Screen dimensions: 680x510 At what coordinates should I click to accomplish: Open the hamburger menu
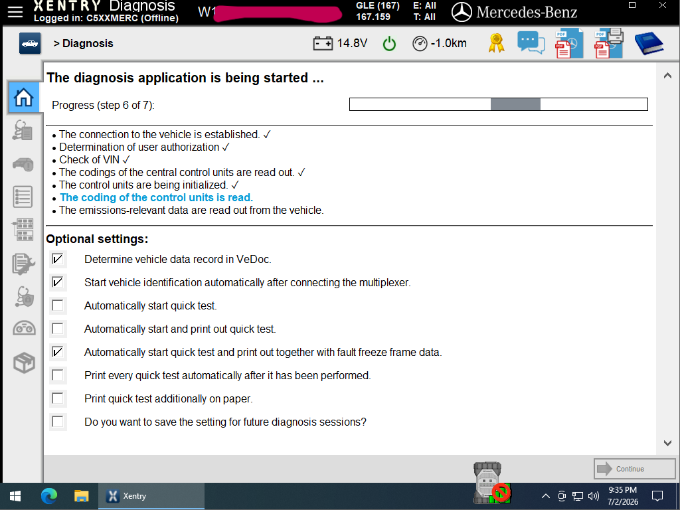15,12
